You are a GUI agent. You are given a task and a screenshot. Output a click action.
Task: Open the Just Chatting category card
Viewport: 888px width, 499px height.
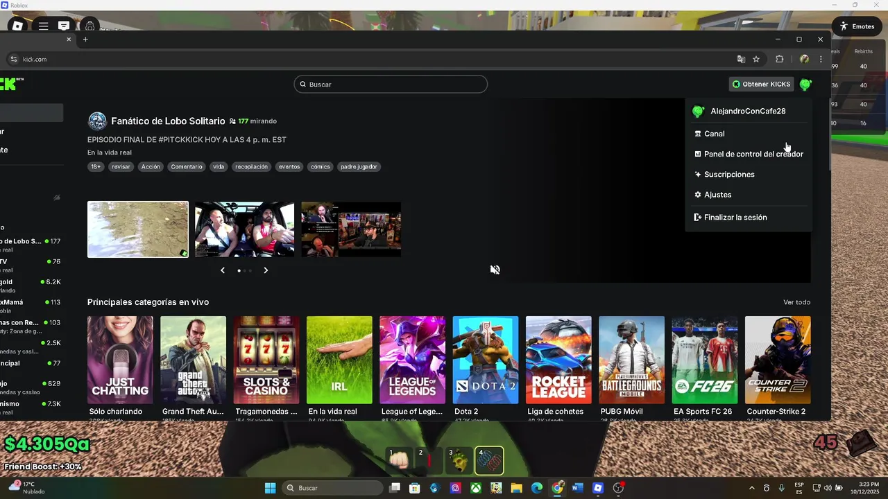tap(120, 360)
